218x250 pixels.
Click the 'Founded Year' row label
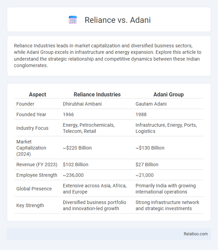point(31,114)
